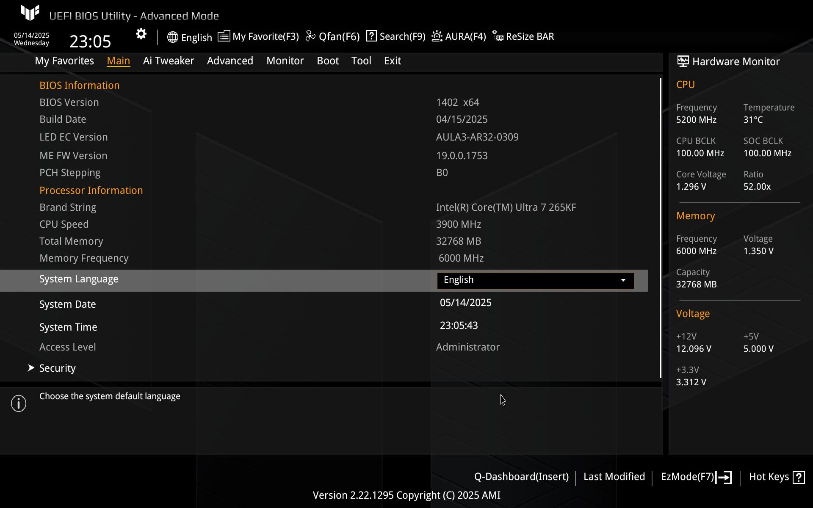This screenshot has width=813, height=508.
Task: Click the info circle icon
Action: click(19, 403)
